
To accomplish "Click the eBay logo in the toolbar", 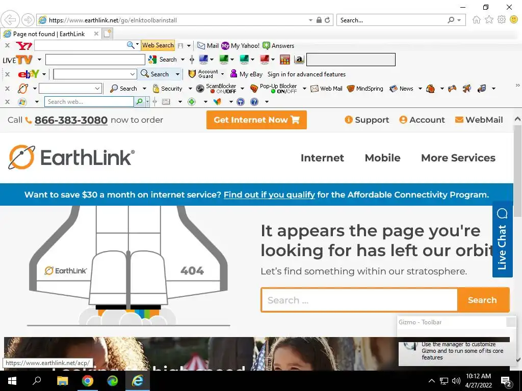I will click(29, 74).
